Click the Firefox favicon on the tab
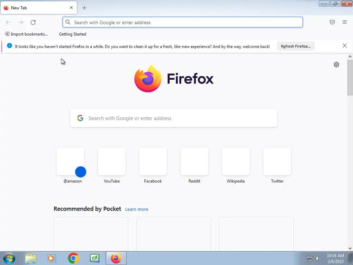This screenshot has height=265, width=353. coord(6,8)
